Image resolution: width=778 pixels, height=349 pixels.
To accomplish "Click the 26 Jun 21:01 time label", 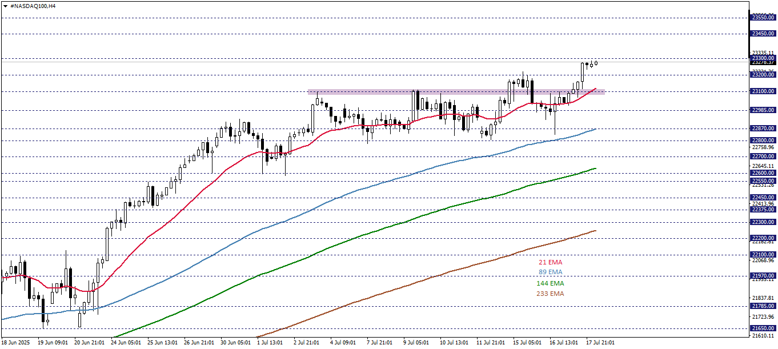I will [199, 343].
